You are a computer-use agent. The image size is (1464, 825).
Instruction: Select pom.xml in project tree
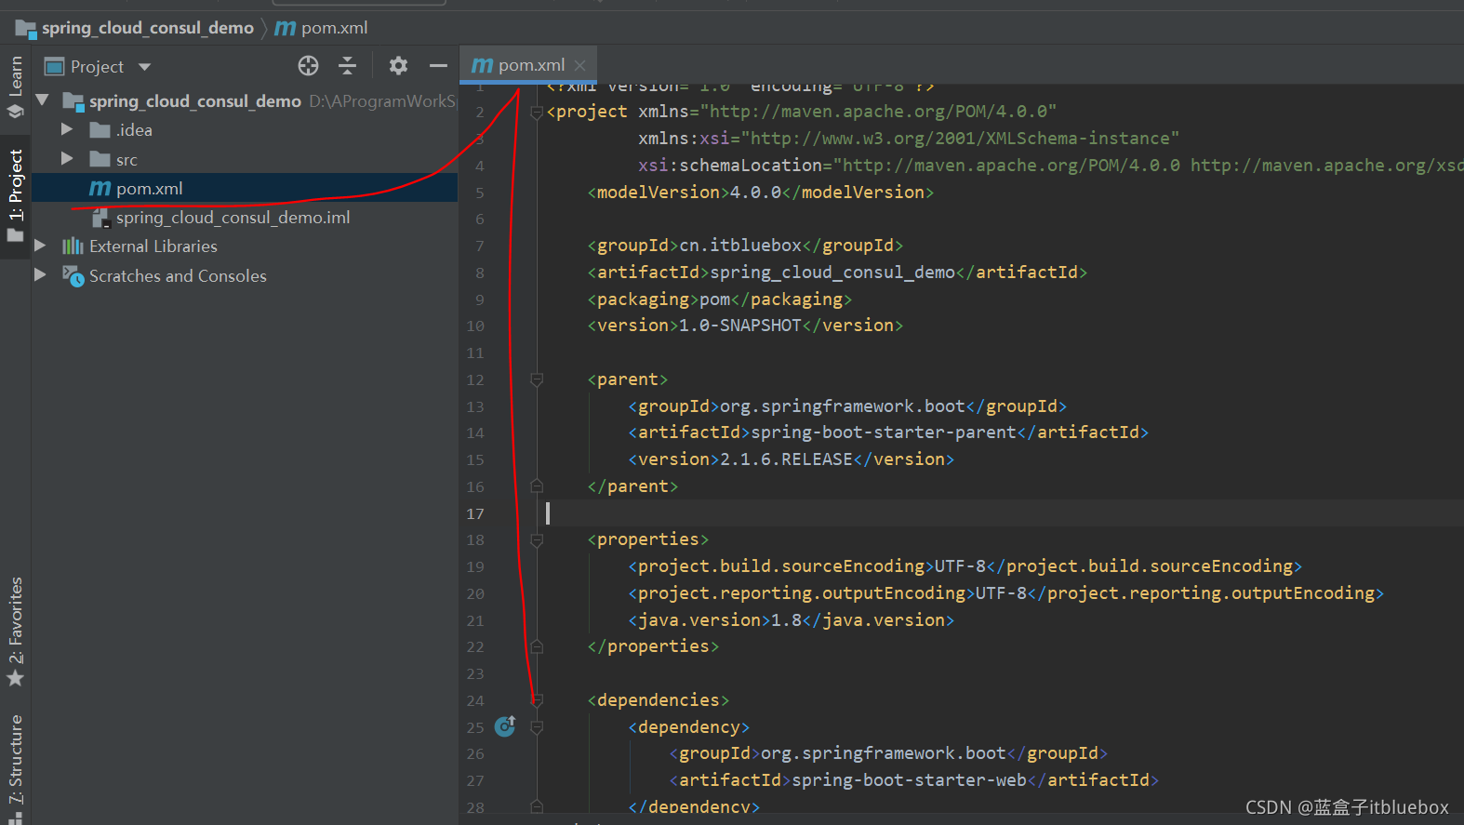coord(245,188)
